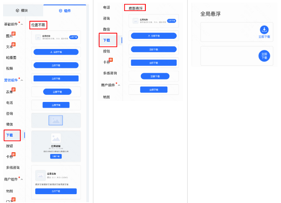The image size is (281, 203).
Task: Choose the 底部悬浮 wide pill 立即下载 without icon
Action: 154,49
